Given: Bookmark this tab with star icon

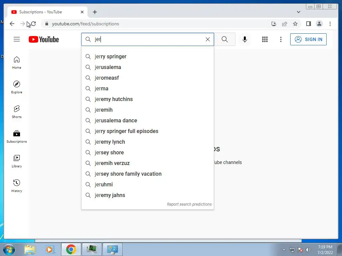Looking at the screenshot, I should (295, 24).
